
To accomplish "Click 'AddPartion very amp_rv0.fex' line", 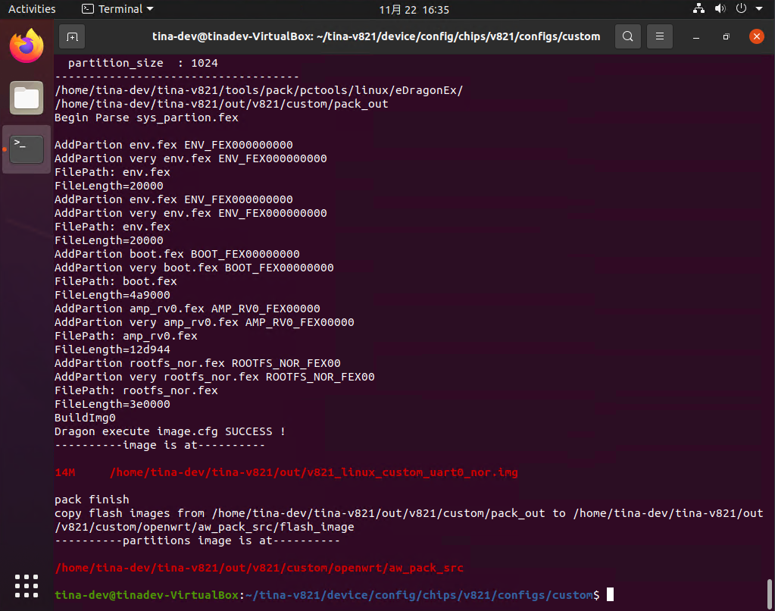I will 204,323.
